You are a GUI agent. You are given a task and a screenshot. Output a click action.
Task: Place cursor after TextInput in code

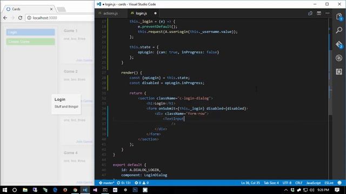click(184, 119)
